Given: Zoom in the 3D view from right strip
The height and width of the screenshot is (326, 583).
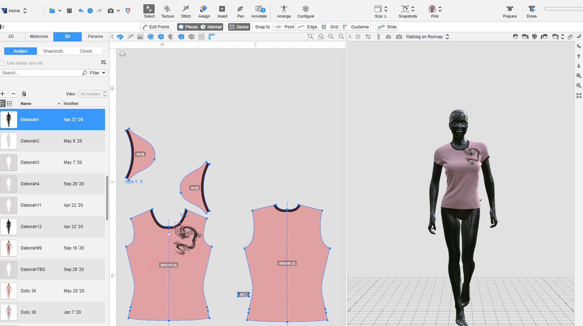Looking at the screenshot, I should tap(579, 76).
